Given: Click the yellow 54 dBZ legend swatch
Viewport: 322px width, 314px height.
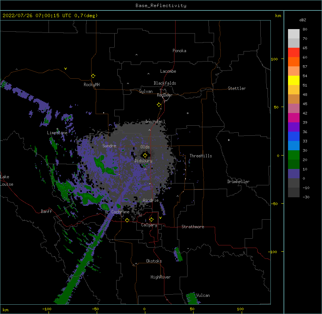Looking at the screenshot, I should point(294,80).
